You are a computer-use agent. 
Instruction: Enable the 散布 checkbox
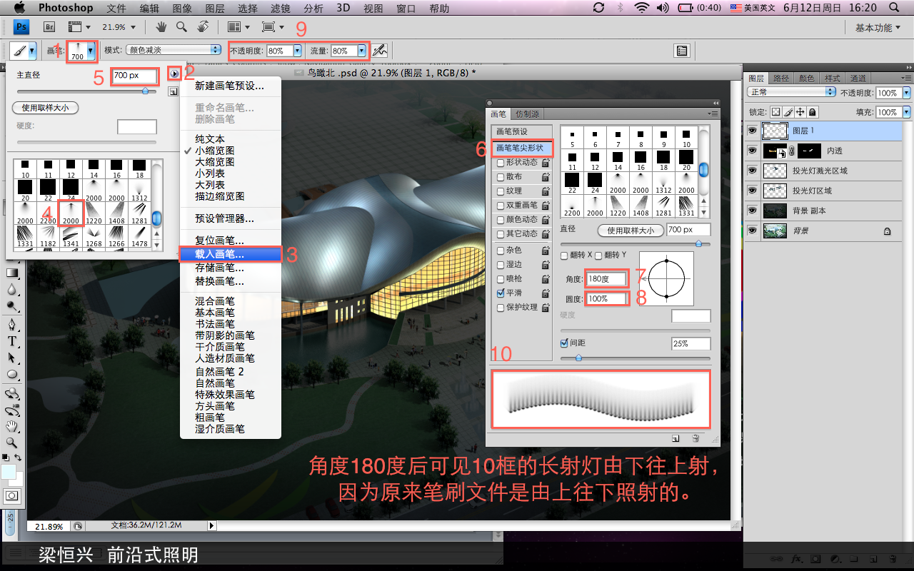(x=501, y=177)
